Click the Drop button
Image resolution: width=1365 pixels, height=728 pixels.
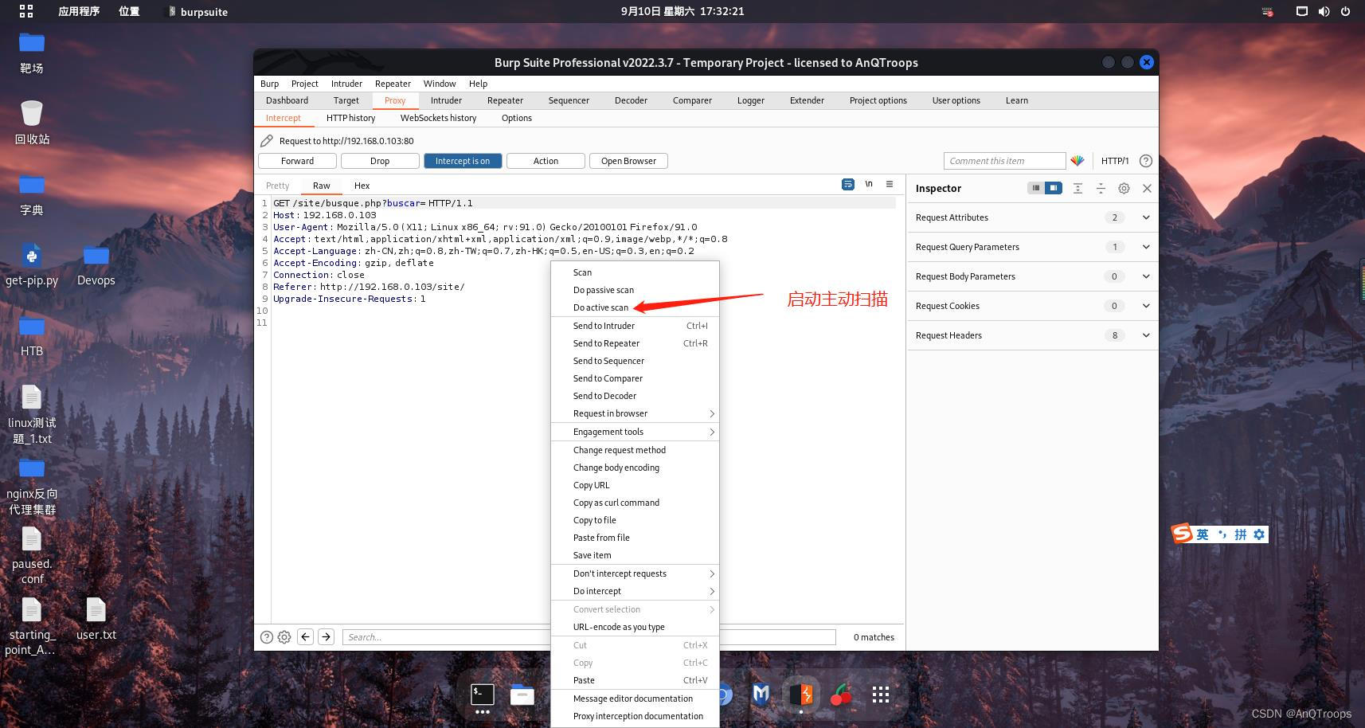point(380,161)
